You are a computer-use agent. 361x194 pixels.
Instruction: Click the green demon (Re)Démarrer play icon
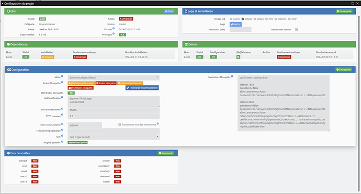238,57
